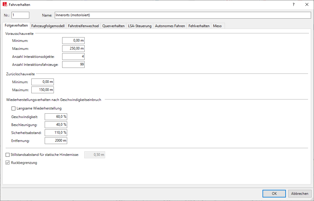The width and height of the screenshot is (314, 201).
Task: Enable Langsame Wiederherstellung checkbox
Action: [13, 108]
